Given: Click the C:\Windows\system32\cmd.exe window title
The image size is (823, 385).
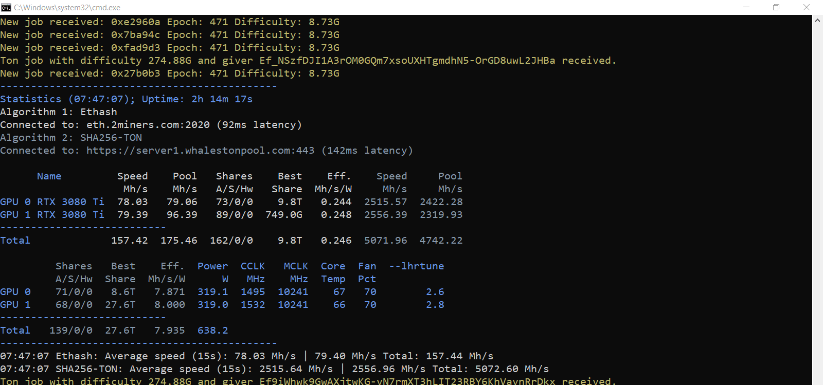Looking at the screenshot, I should tap(67, 8).
